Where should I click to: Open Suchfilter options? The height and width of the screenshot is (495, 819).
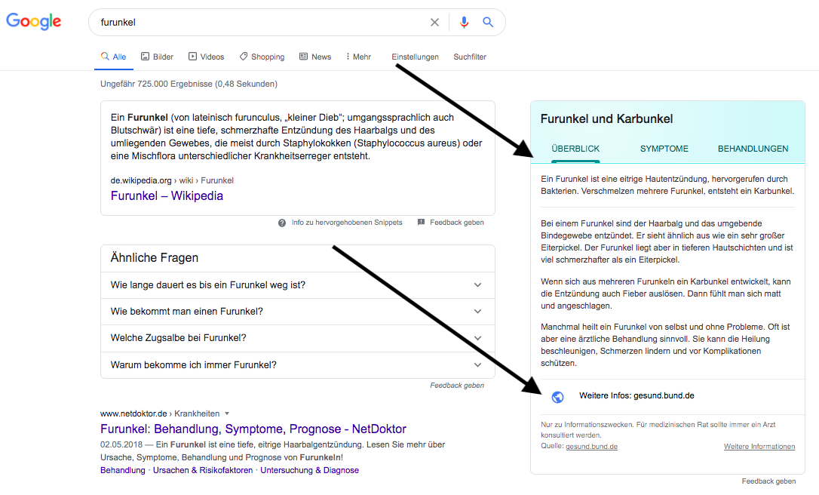(470, 57)
